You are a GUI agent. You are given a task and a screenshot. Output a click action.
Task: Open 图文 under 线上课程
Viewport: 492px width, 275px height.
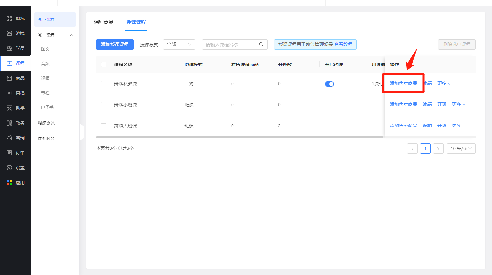45,49
